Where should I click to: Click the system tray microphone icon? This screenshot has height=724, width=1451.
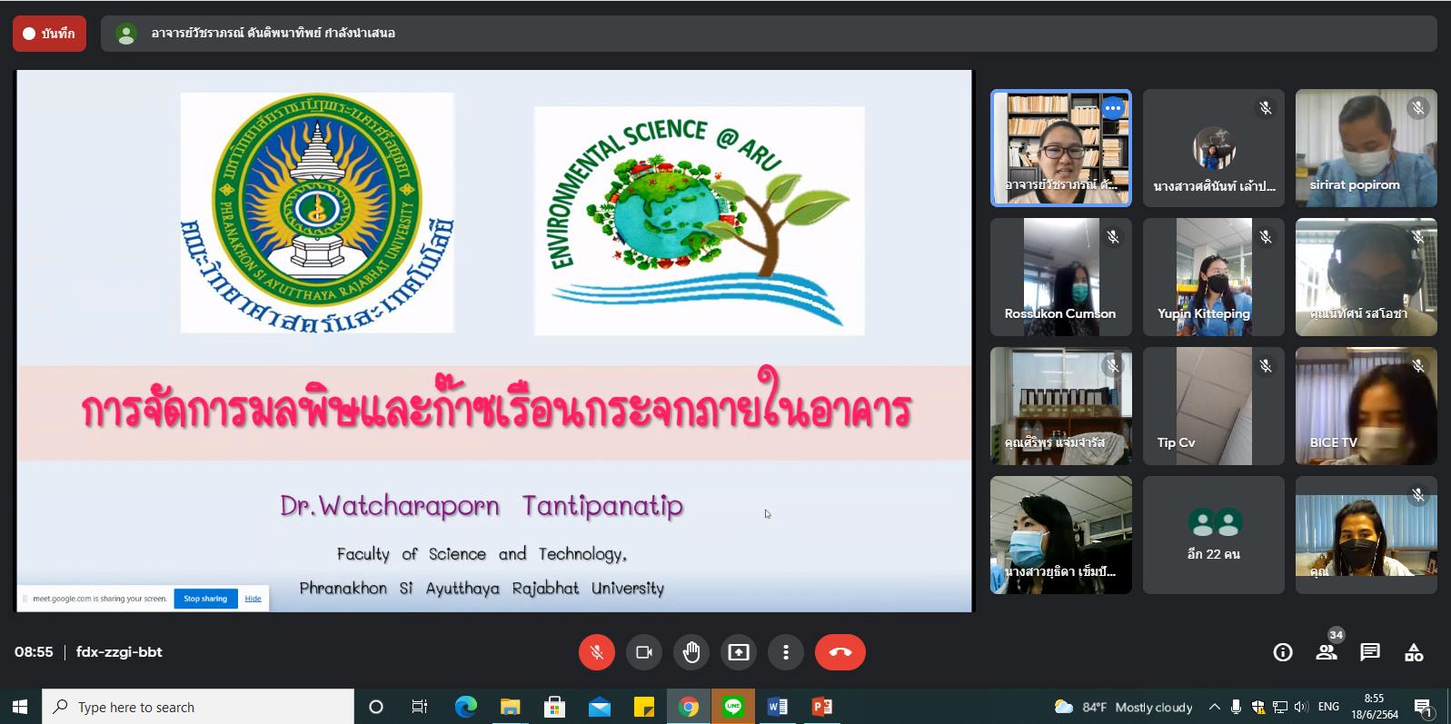click(1236, 707)
